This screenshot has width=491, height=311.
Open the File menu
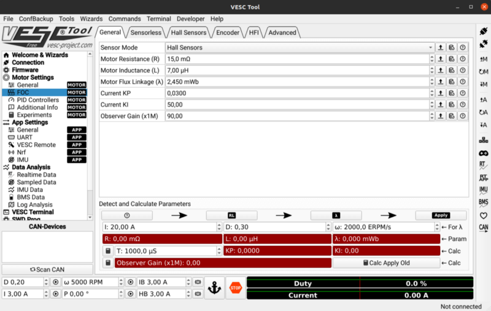point(8,19)
